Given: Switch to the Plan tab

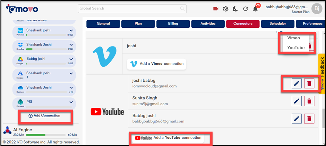Looking at the screenshot, I should click(138, 24).
